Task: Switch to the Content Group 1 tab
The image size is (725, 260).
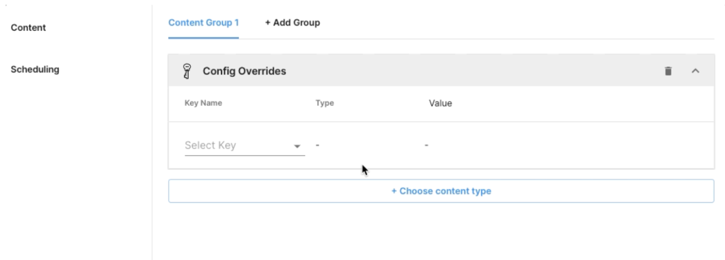Action: 203,22
